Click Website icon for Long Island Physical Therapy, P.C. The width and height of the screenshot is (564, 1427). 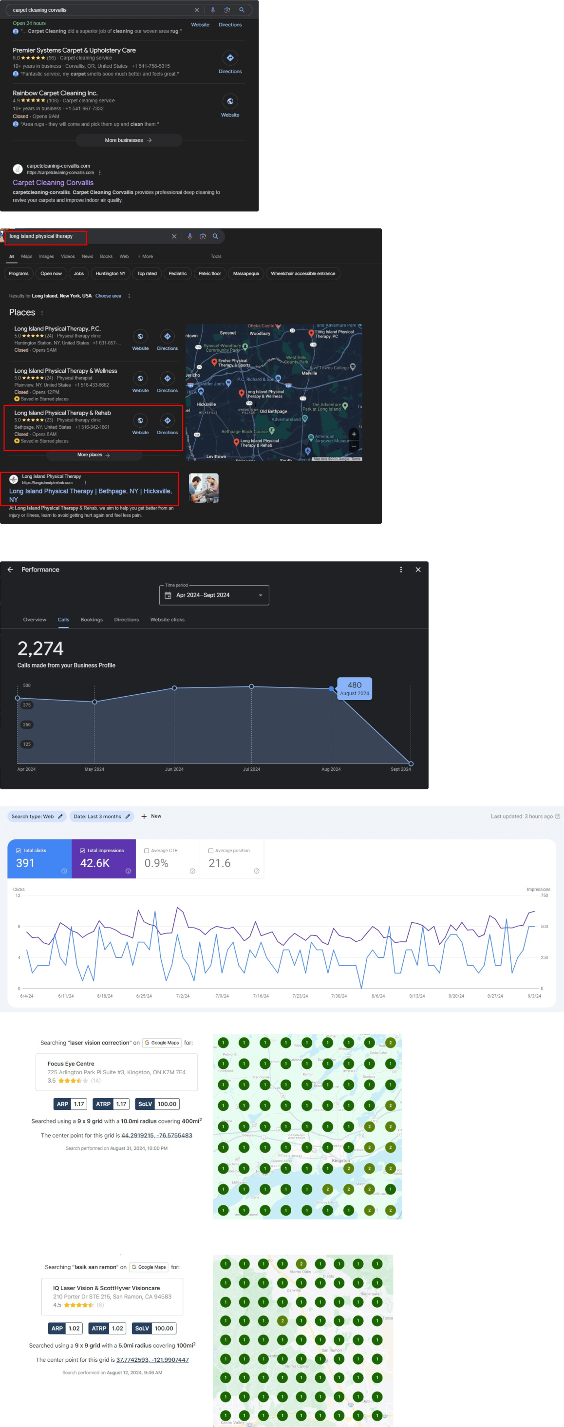point(140,337)
